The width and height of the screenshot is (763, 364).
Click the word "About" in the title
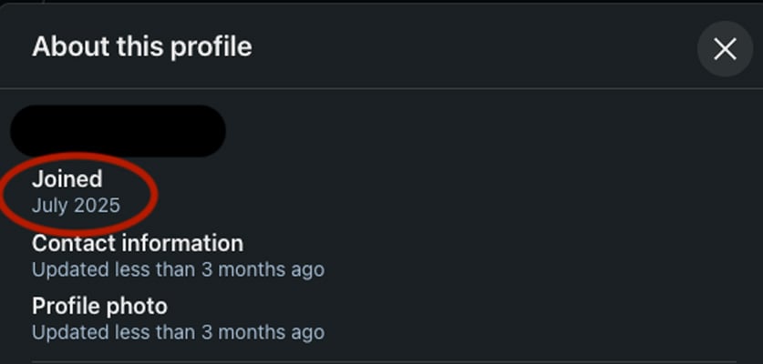tap(67, 46)
